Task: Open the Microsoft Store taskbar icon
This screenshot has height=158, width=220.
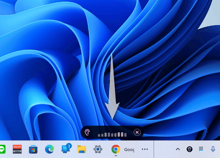Action: click(33, 149)
